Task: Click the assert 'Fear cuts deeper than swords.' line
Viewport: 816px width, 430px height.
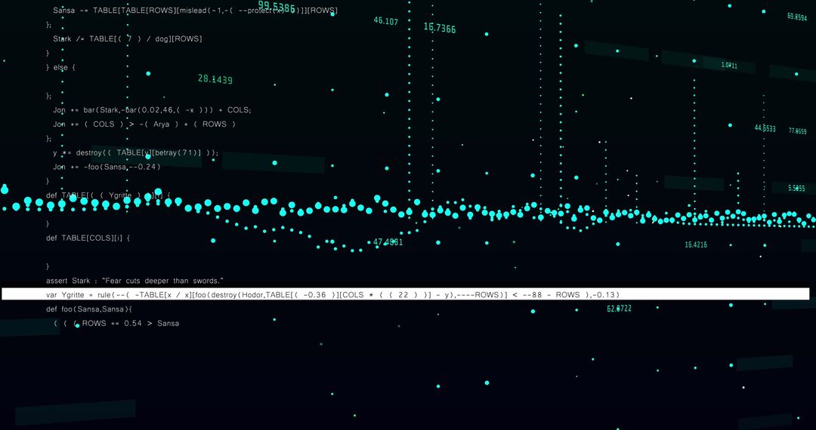Action: coord(134,281)
